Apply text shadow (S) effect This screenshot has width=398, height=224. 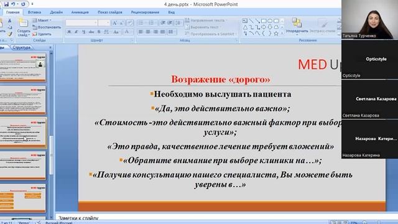pos(99,32)
